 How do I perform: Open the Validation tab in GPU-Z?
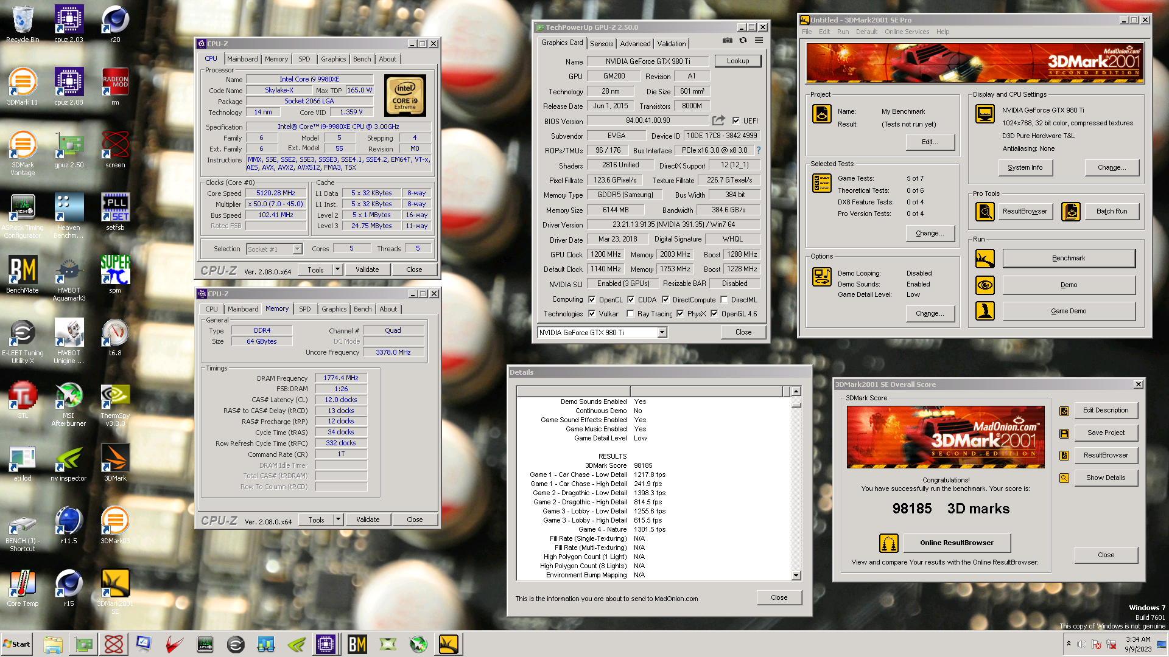coord(672,44)
